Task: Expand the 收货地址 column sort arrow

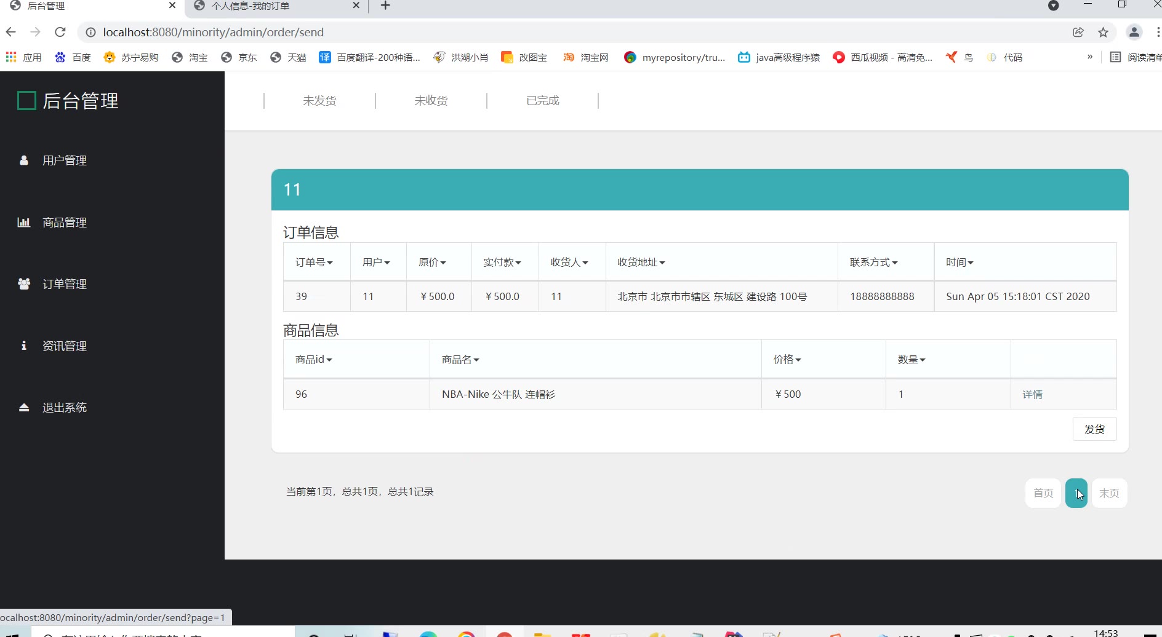Action: click(662, 263)
